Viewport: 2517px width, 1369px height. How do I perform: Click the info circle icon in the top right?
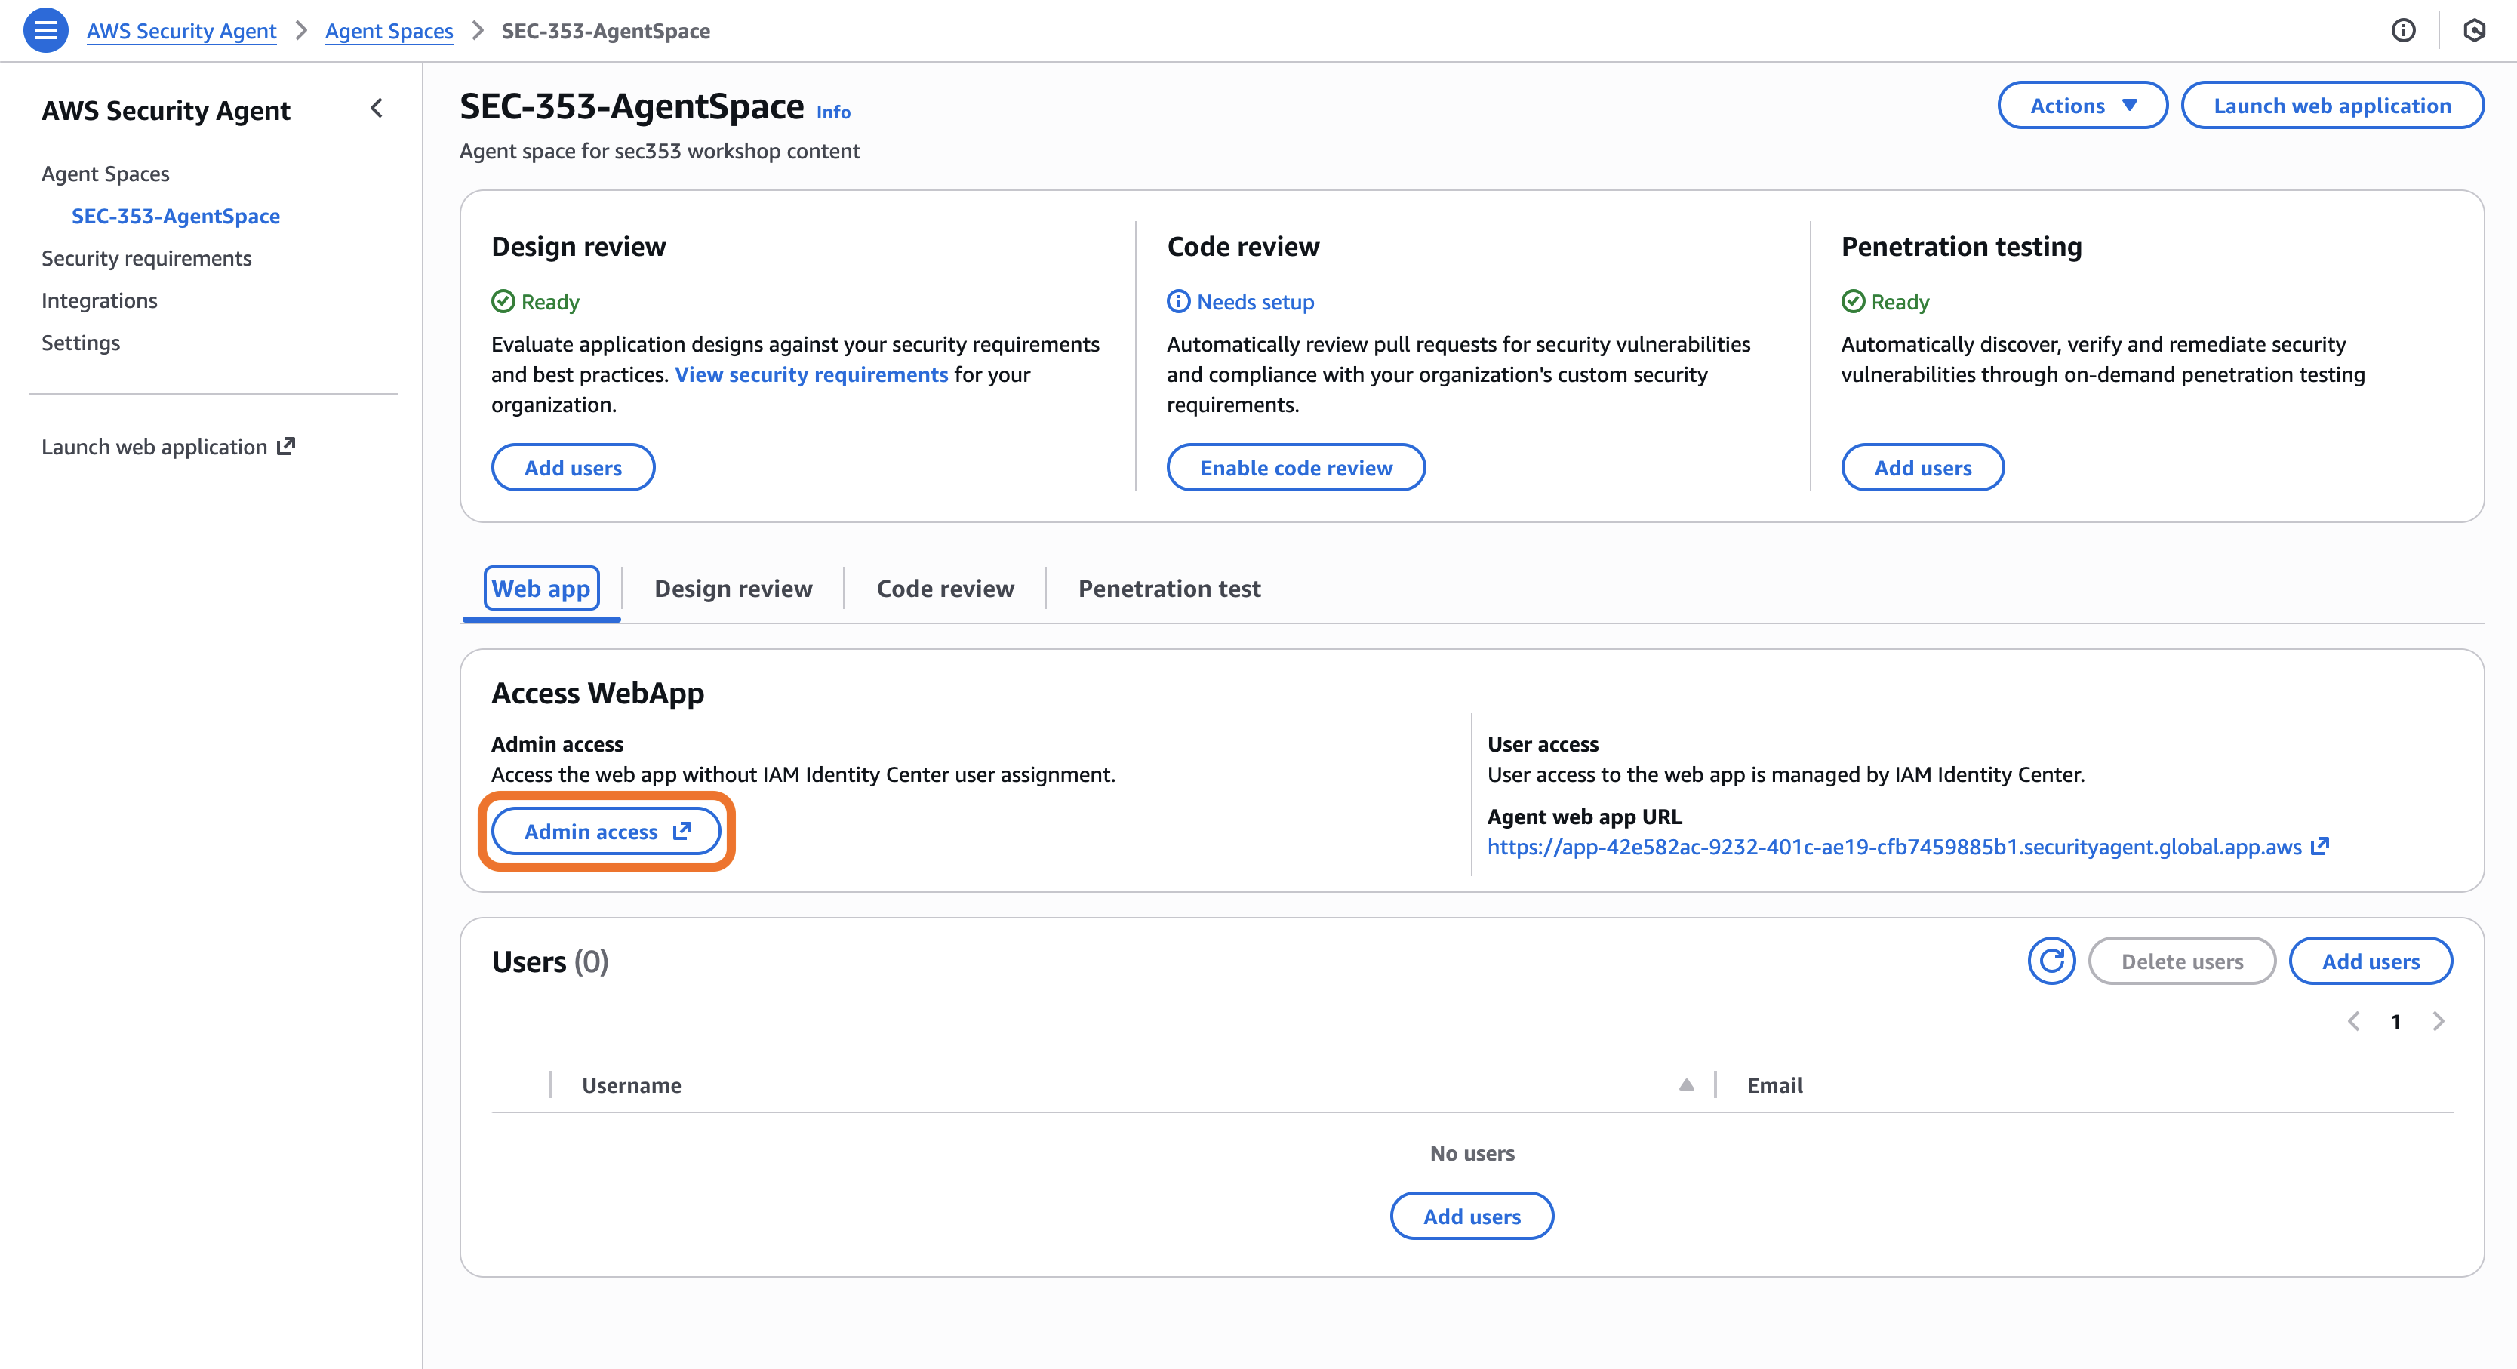(2403, 30)
